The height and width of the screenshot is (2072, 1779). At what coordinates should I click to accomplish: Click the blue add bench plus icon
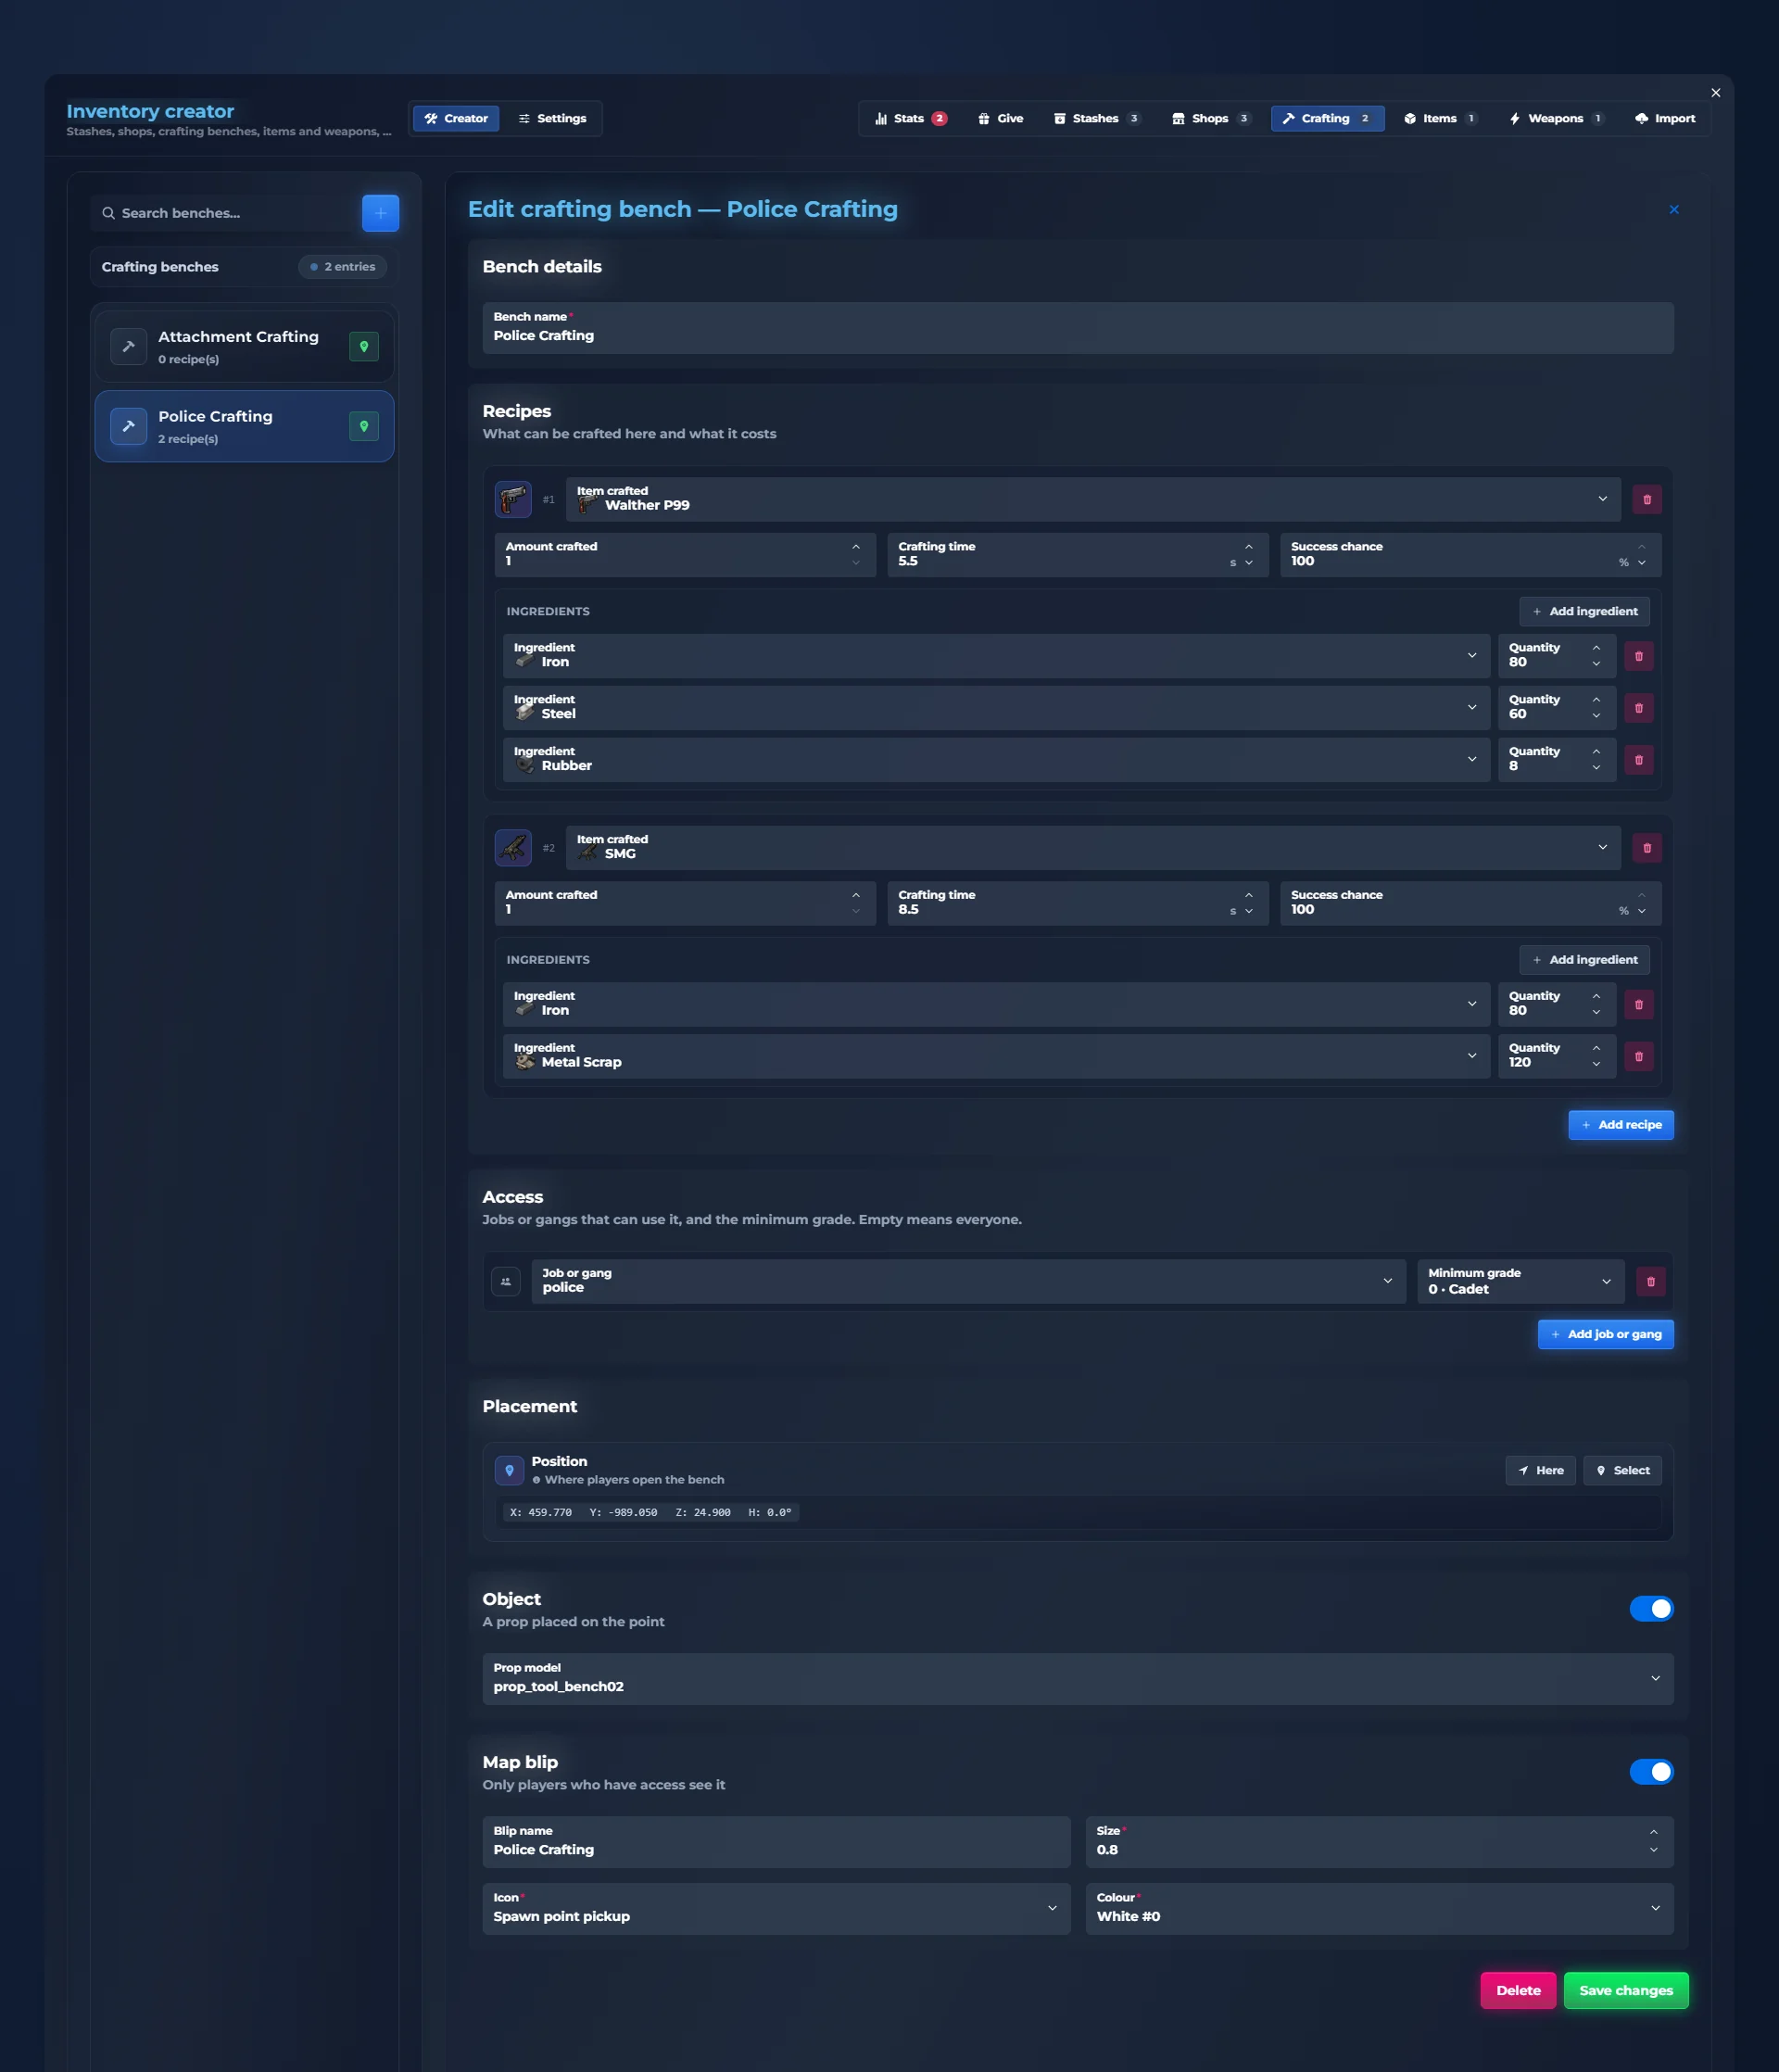[380, 213]
